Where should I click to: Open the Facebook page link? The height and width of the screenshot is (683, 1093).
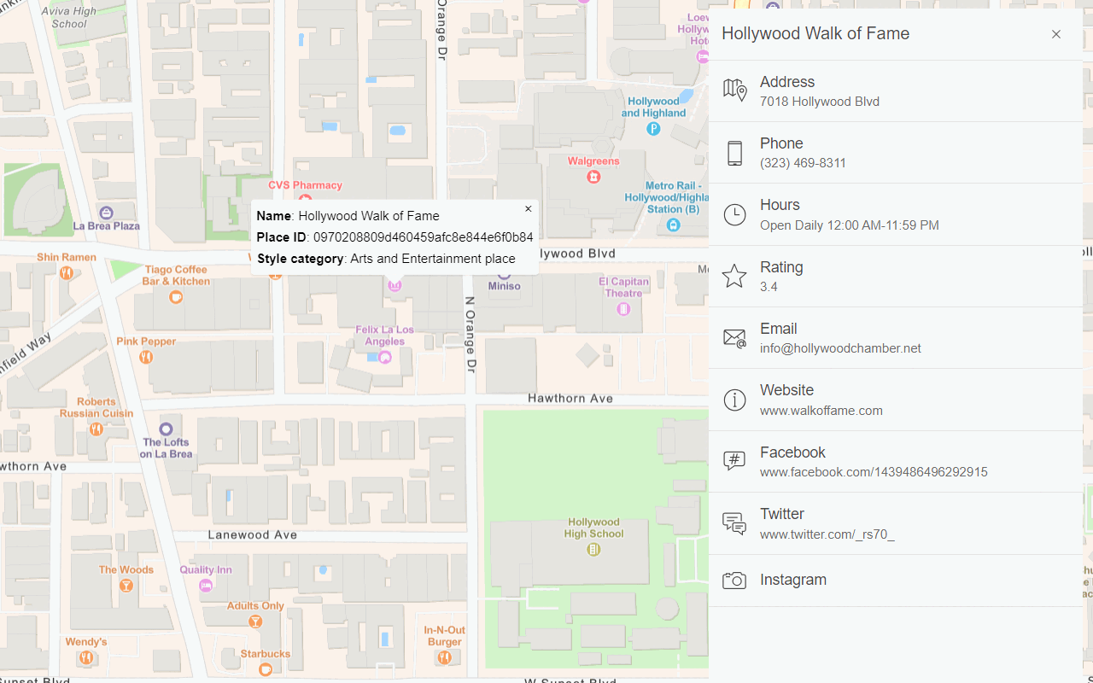[874, 472]
